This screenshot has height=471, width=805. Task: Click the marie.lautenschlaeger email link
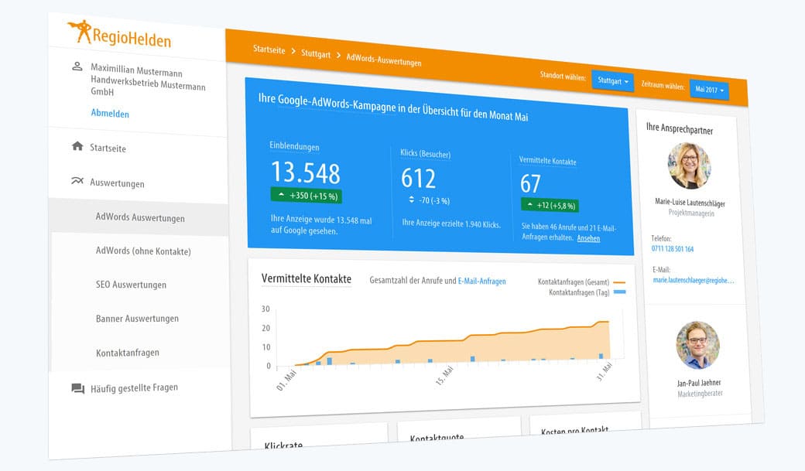coord(693,280)
